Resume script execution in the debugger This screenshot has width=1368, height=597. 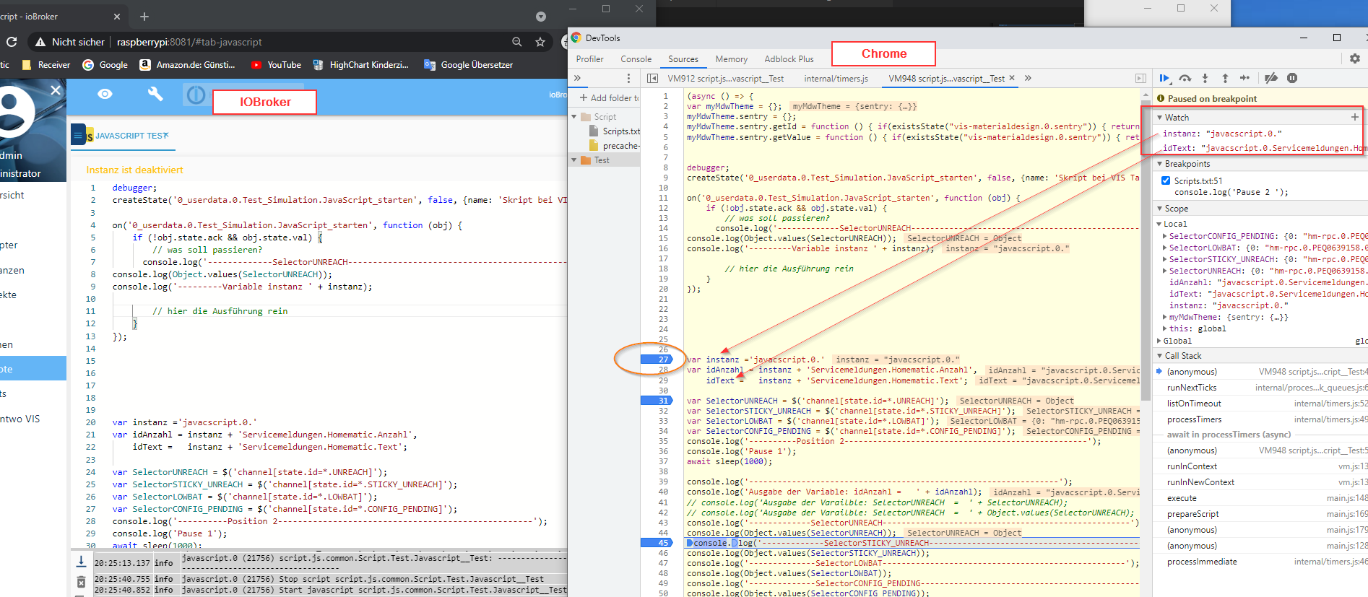click(x=1164, y=78)
